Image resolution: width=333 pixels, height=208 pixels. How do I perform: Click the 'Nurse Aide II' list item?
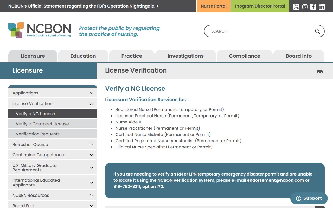click(128, 122)
